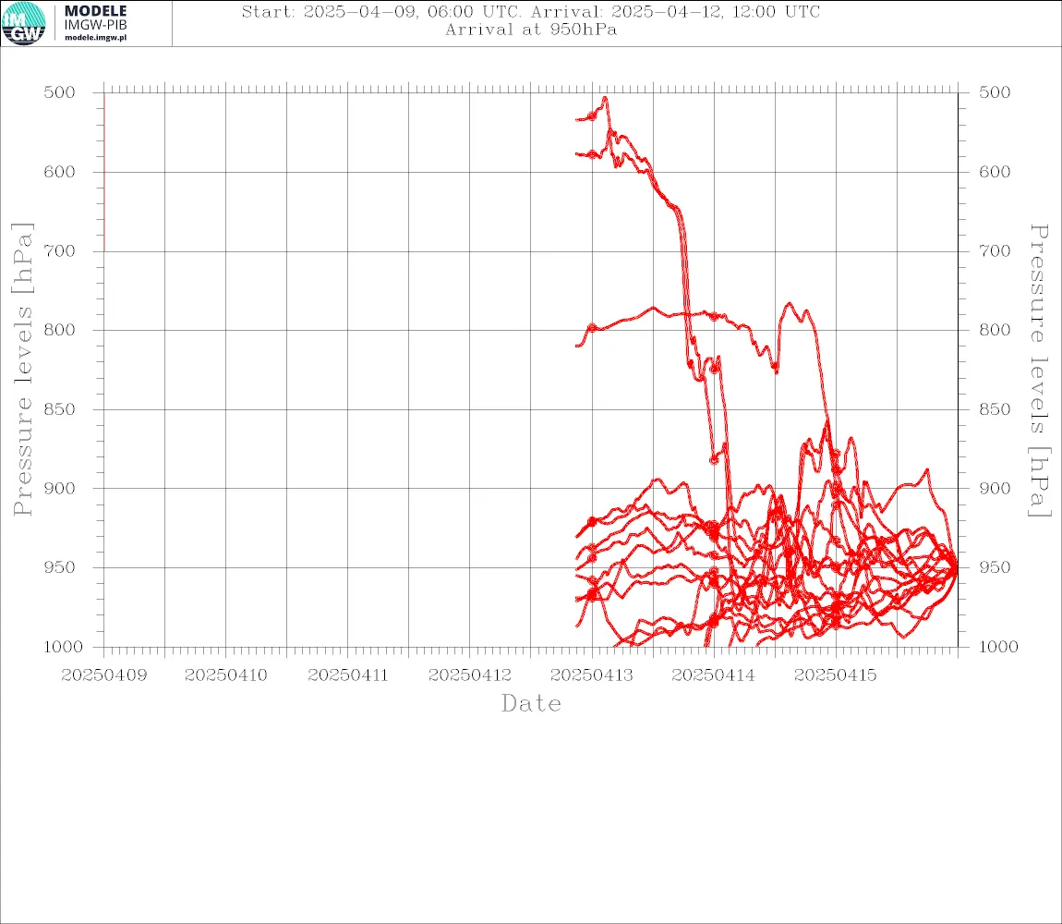Image resolution: width=1062 pixels, height=924 pixels.
Task: Click the x-axis label 20250414
Action: (714, 675)
